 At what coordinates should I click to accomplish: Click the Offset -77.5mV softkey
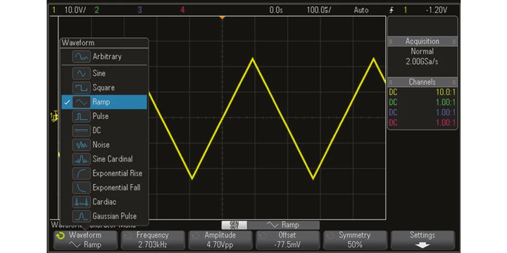(287, 240)
